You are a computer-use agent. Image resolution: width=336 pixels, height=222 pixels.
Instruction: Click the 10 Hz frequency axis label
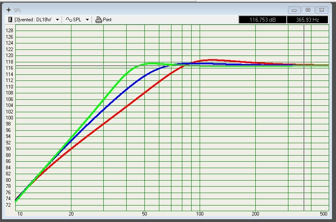coord(20,214)
